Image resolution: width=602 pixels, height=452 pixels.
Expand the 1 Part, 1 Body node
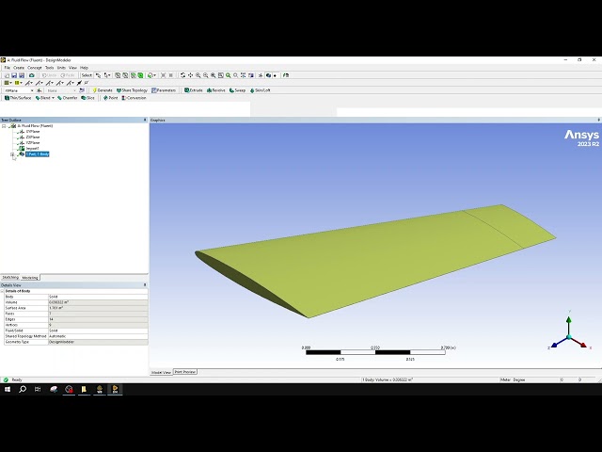[12, 154]
